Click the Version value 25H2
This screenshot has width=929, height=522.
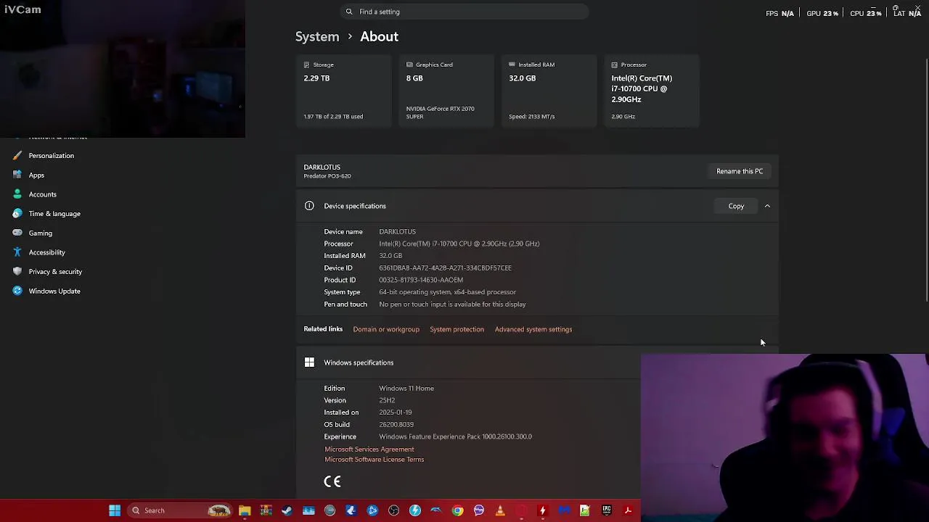(x=387, y=400)
